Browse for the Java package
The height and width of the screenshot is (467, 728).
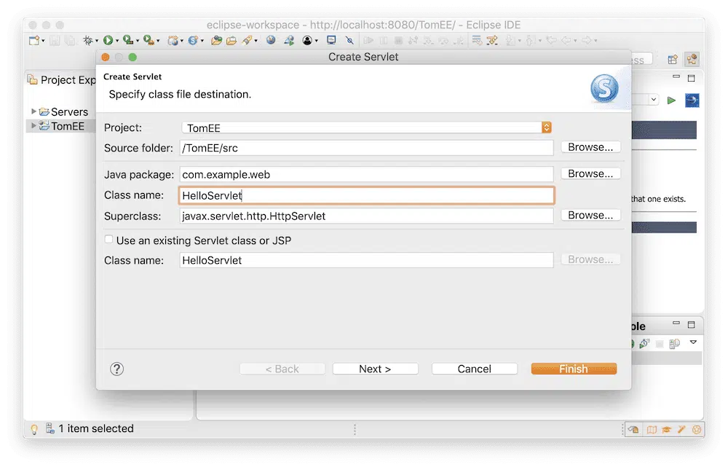pyautogui.click(x=590, y=174)
